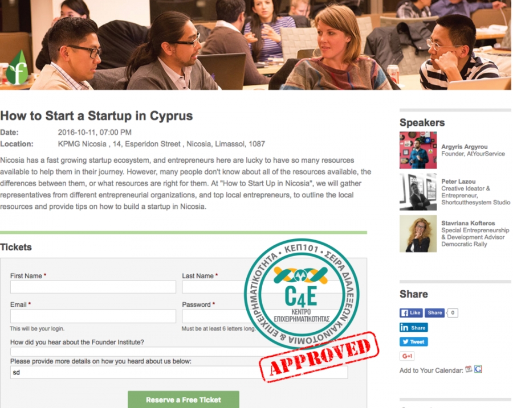This screenshot has height=408, width=513.
Task: Click the Facebook Share button
Action: (434, 312)
